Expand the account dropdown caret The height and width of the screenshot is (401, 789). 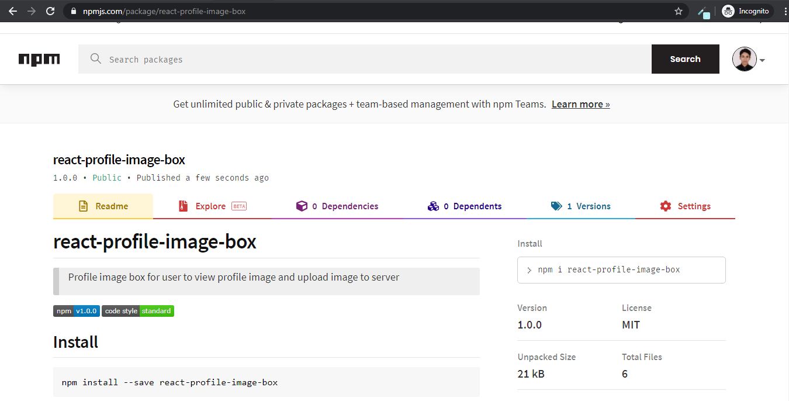pyautogui.click(x=762, y=60)
